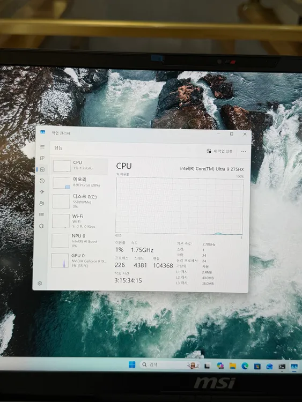
Task: Select the 메모리 performance item
Action: tap(79, 183)
